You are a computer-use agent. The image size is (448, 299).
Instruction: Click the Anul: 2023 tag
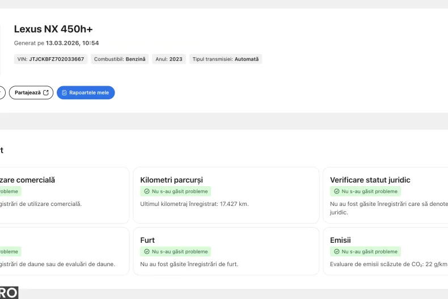[x=169, y=59]
